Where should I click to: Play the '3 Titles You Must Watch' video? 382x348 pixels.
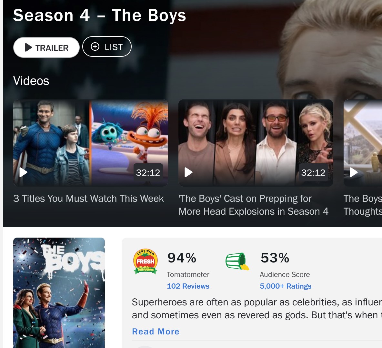coord(23,172)
